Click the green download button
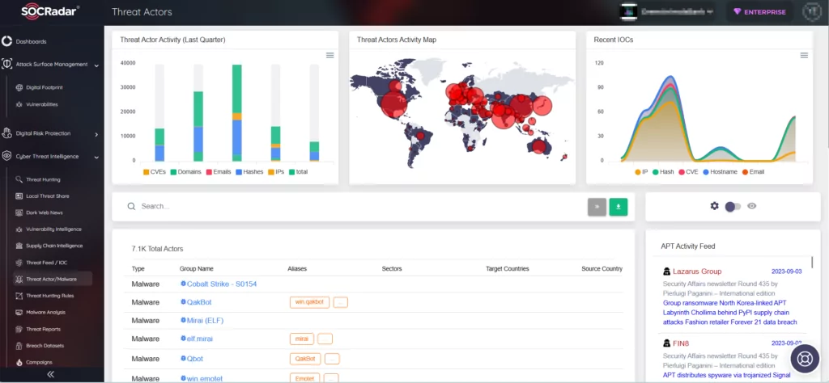Screen dimensions: 829x383 click(x=618, y=207)
